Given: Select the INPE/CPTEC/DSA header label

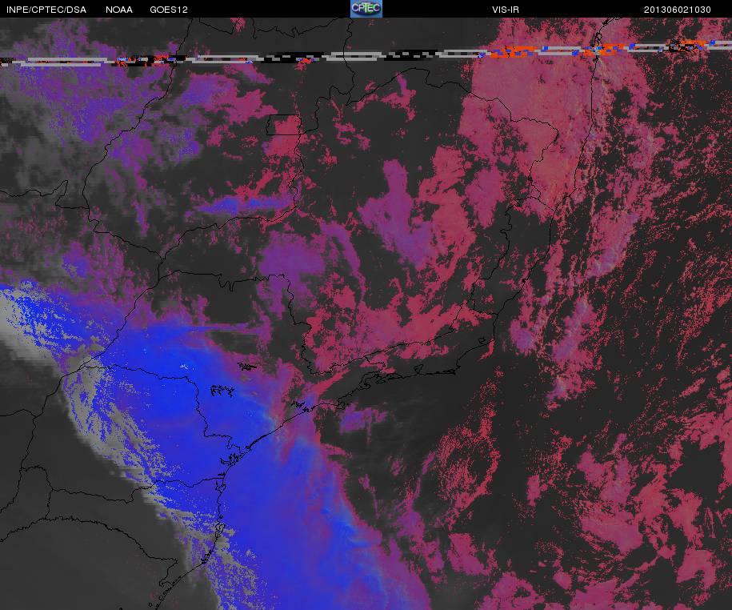Looking at the screenshot, I should (46, 10).
